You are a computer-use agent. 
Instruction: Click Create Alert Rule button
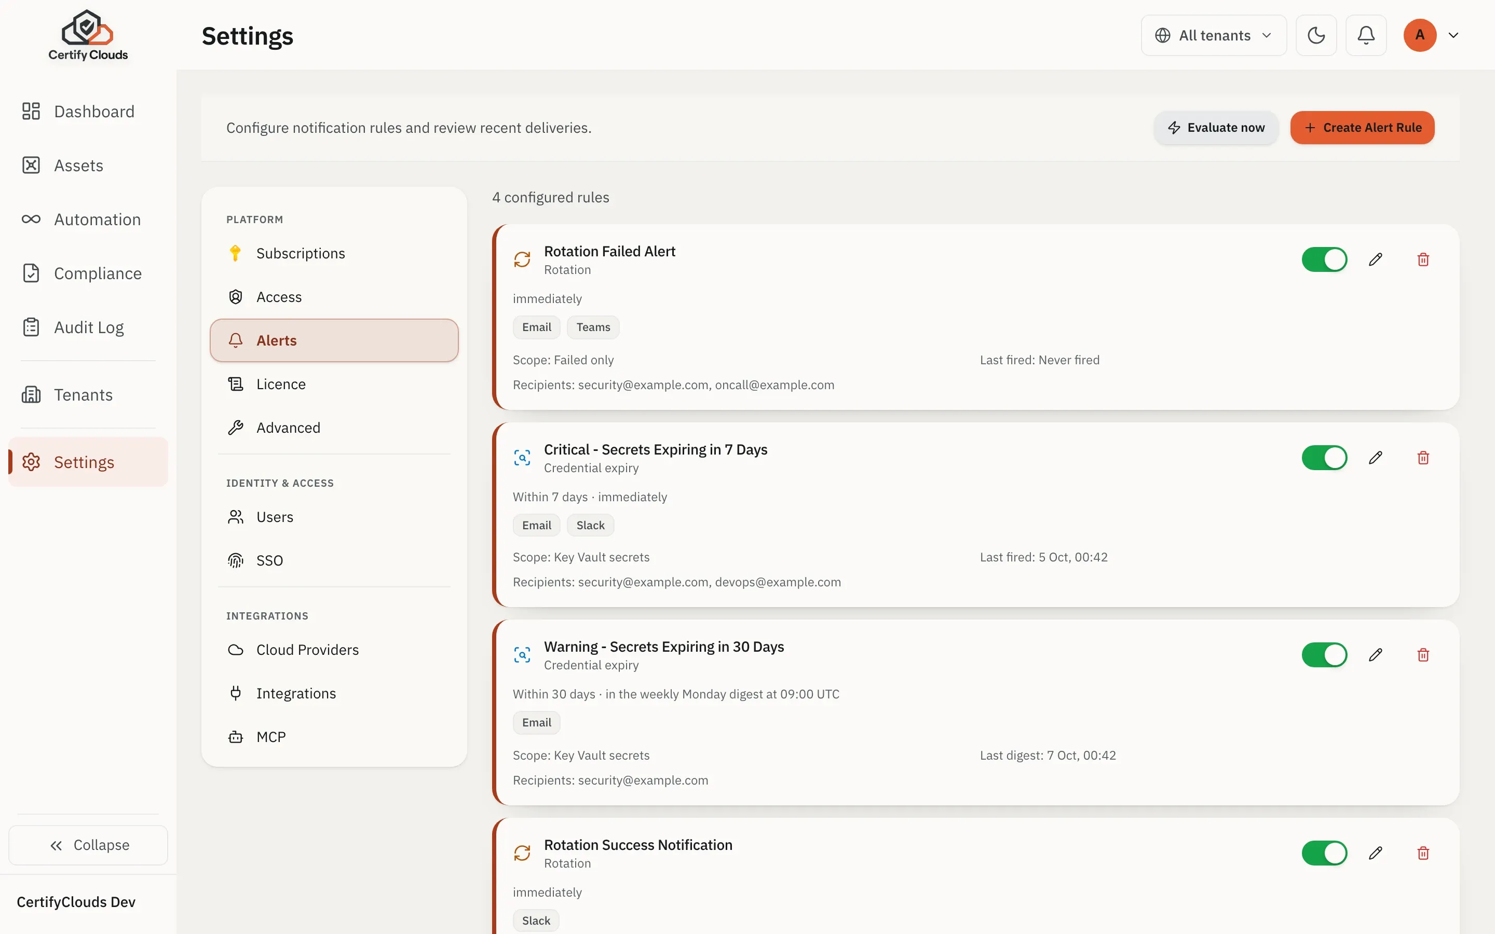[1362, 128]
